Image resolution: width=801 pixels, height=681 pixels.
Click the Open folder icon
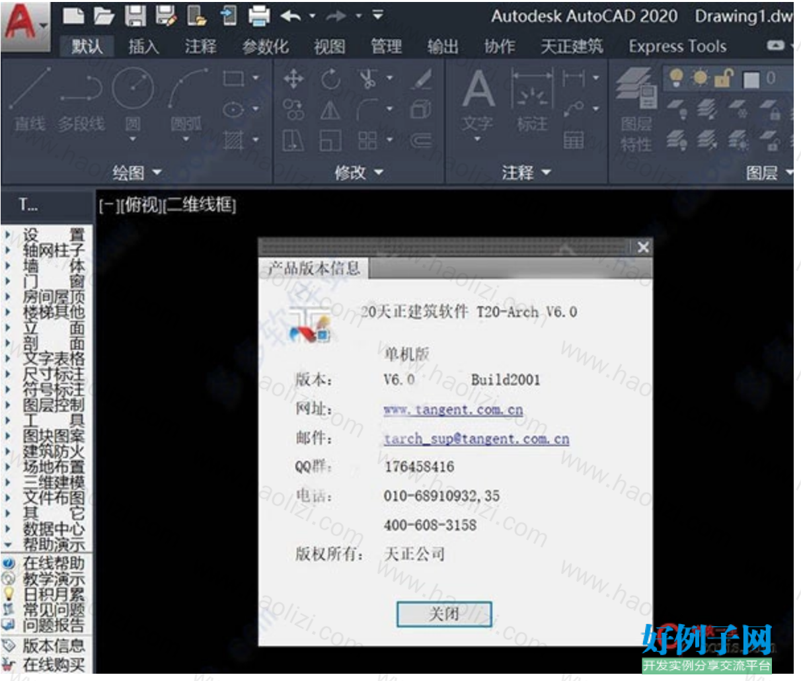pyautogui.click(x=104, y=15)
